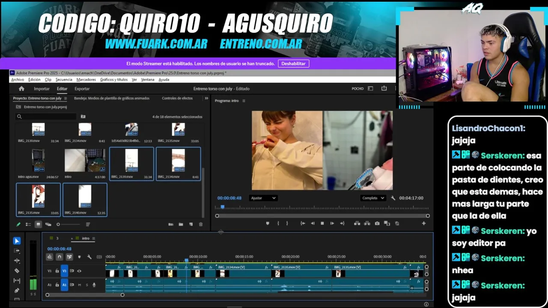Image resolution: width=548 pixels, height=308 pixels.
Task: Click the Extract button in Program monitor
Action: pos(367,223)
